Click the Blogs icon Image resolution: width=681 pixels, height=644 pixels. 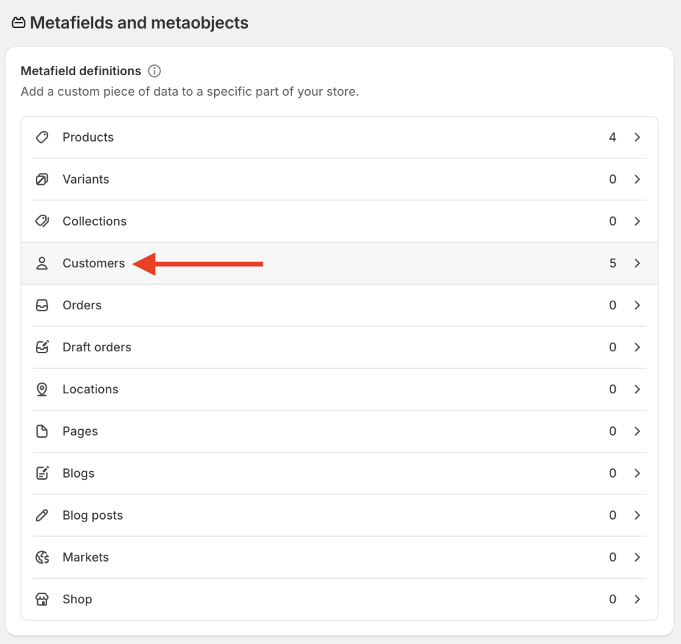(42, 473)
